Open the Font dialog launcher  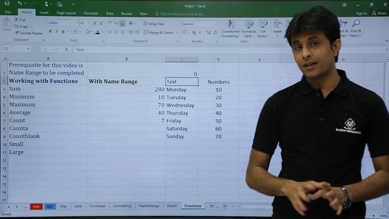coord(103,41)
